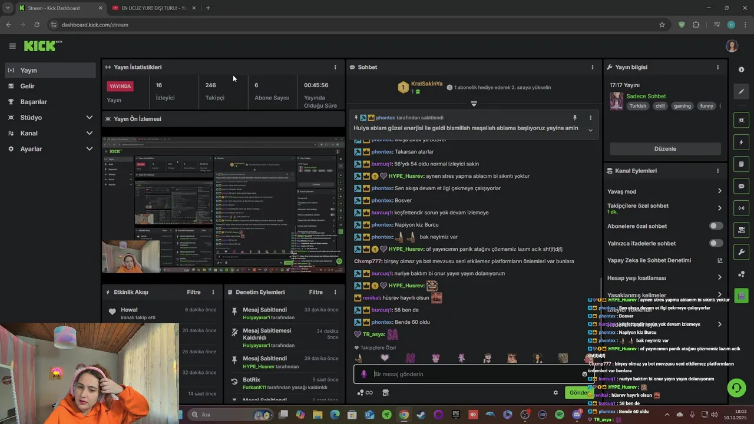Click the chat bubble icon in right sidebar
Viewport: 754px width, 424px height.
[x=741, y=186]
